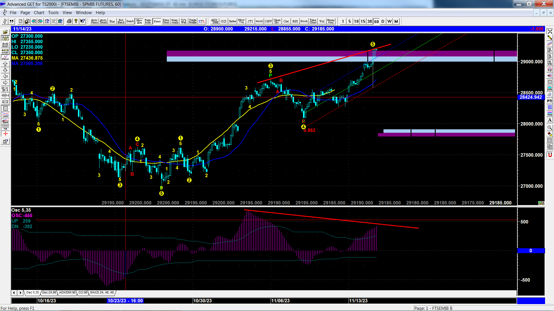Viewport: 554px width, 311px height.
Task: Open the Window menu
Action: tap(84, 13)
